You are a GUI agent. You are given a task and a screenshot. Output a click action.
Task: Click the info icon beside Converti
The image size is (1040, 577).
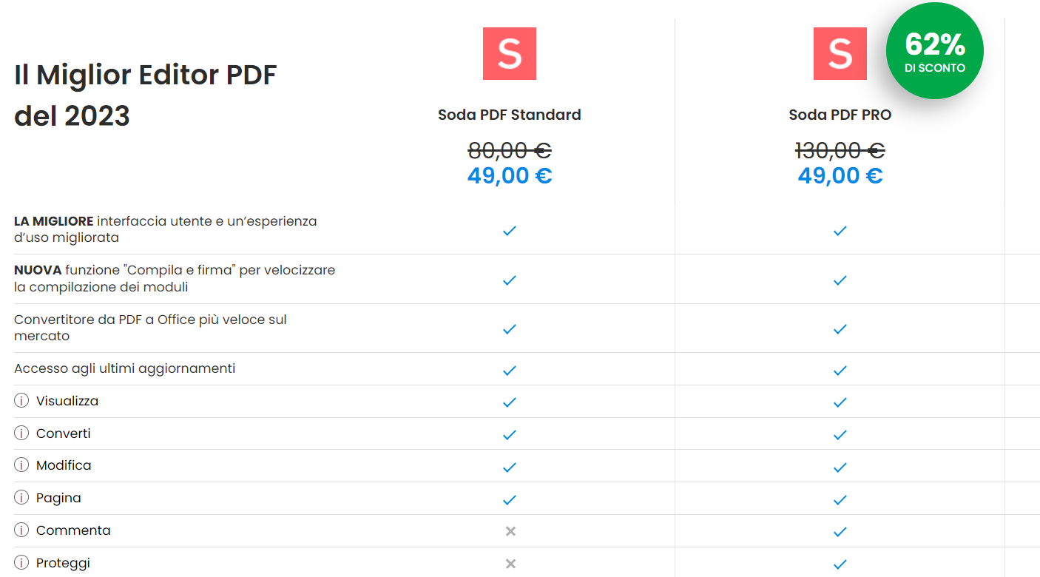[22, 433]
